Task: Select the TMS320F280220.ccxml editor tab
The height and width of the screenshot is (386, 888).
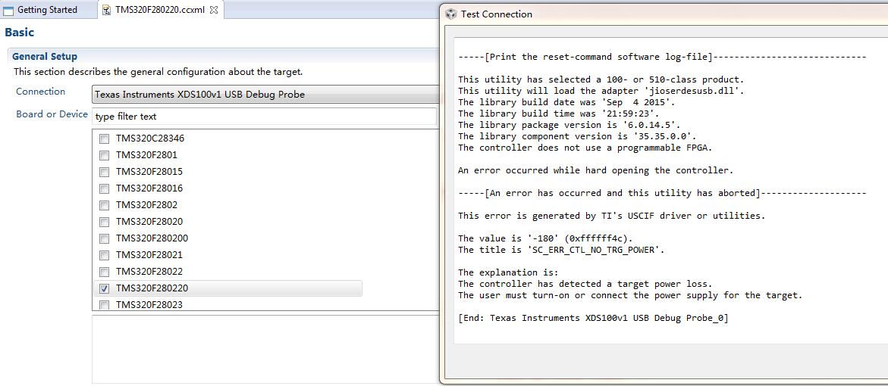Action: click(x=159, y=10)
